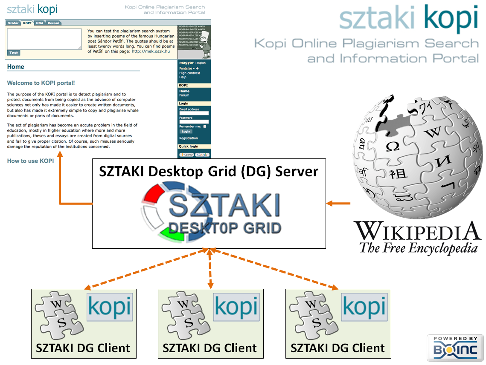
Task: Open the mek.oszk.hu link
Action: [x=151, y=51]
